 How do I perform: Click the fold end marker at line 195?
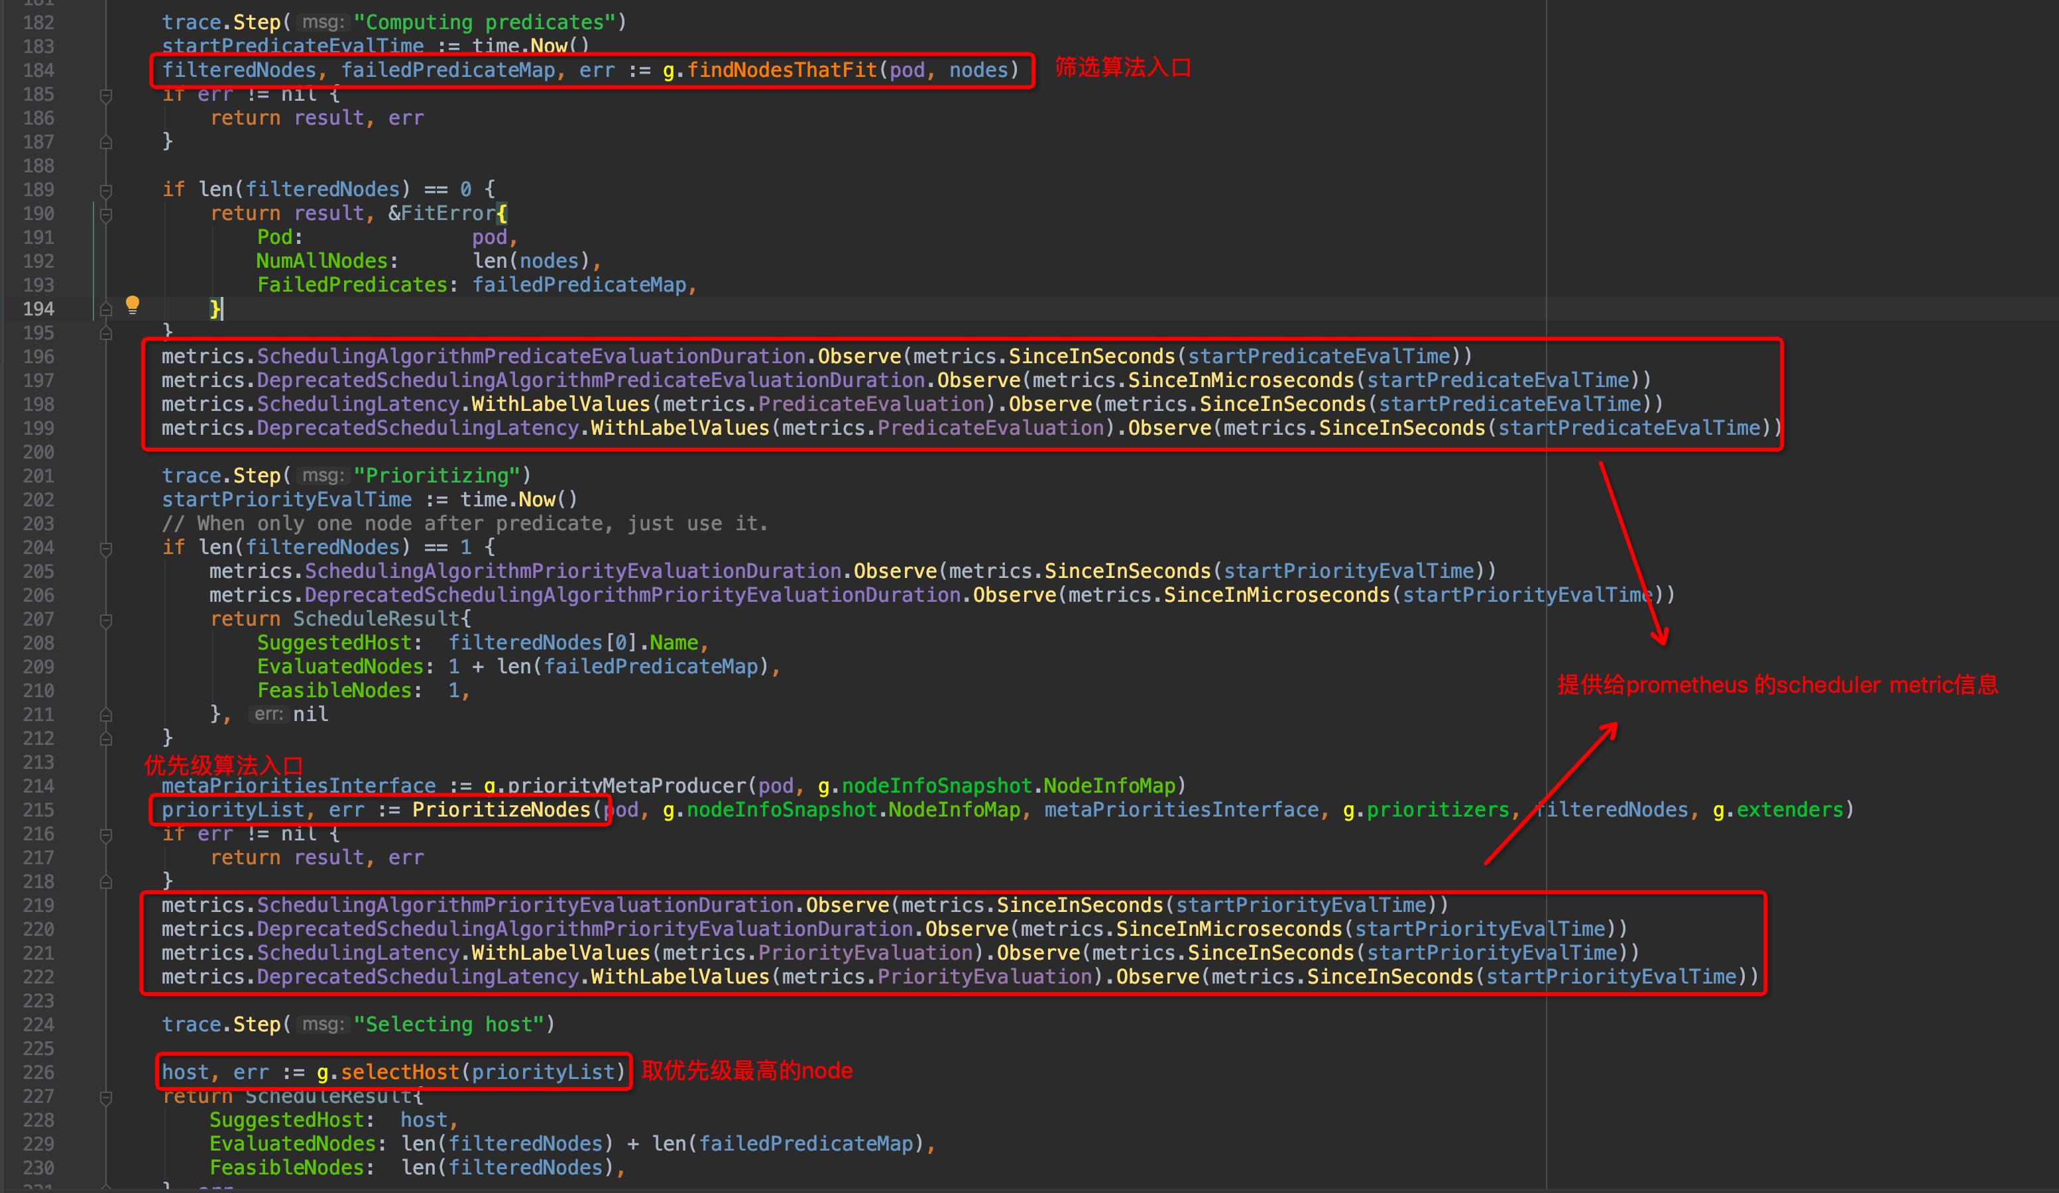[106, 333]
